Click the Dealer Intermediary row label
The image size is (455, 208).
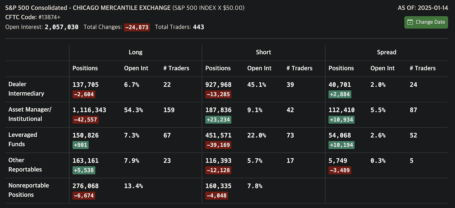(x=26, y=89)
